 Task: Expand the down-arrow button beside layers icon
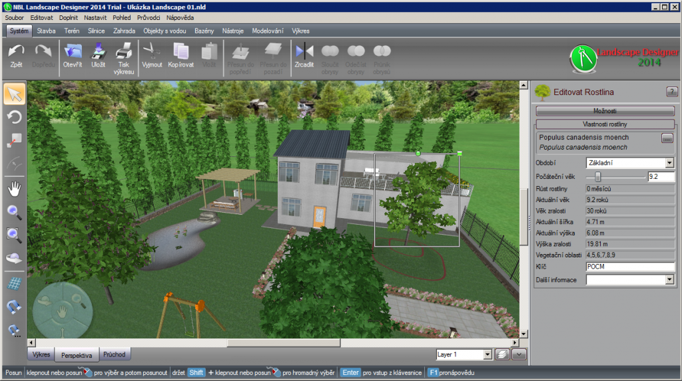(x=519, y=354)
